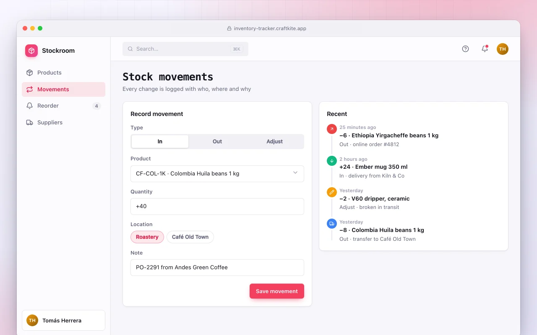This screenshot has width=537, height=335.
Task: Click the search magnifier icon
Action: coord(130,49)
